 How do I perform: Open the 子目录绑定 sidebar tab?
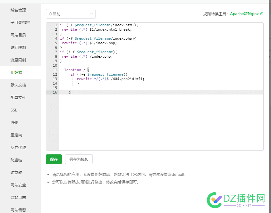(x=20, y=23)
